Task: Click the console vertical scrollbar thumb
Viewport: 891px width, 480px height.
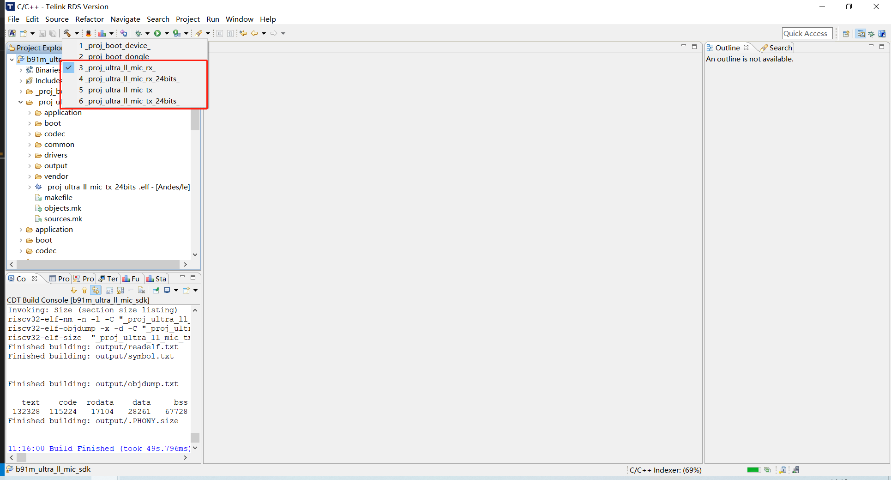Action: point(195,437)
